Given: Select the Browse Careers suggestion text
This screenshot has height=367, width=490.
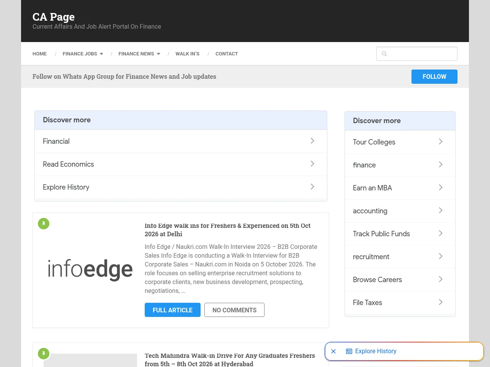Looking at the screenshot, I should [377, 280].
